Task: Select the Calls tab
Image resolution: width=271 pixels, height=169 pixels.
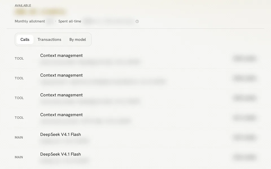Action: [25, 39]
